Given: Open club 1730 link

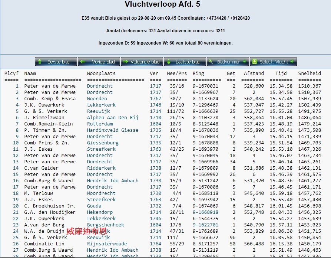Looking at the screenshot, I should pos(155,193).
